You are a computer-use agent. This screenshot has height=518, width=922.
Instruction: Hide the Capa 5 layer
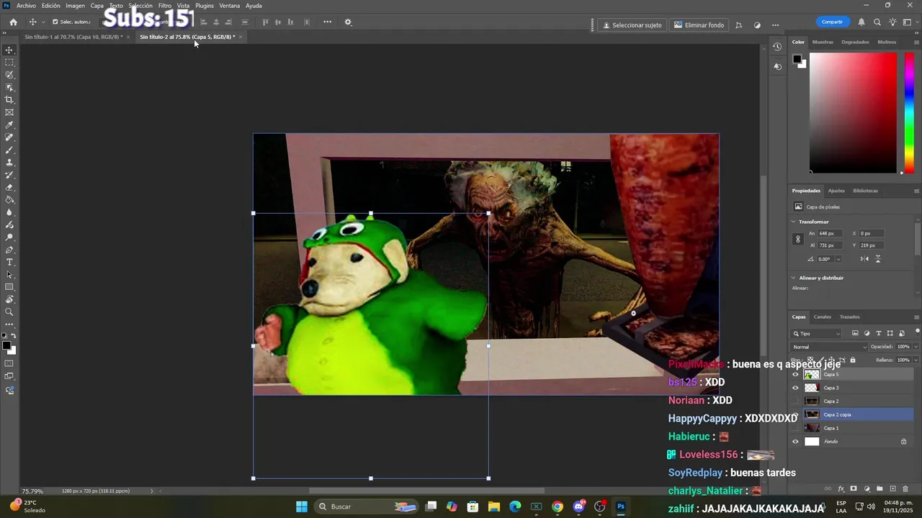[795, 375]
